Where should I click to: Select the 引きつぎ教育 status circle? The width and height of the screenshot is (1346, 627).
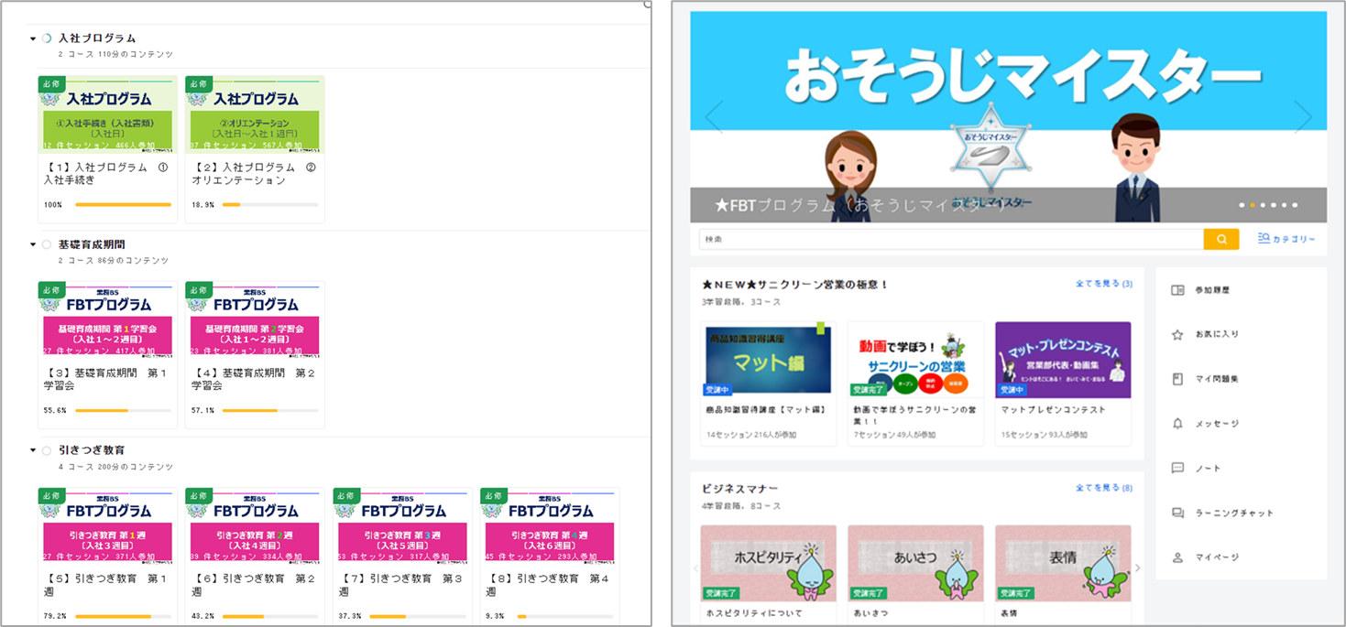tap(47, 450)
